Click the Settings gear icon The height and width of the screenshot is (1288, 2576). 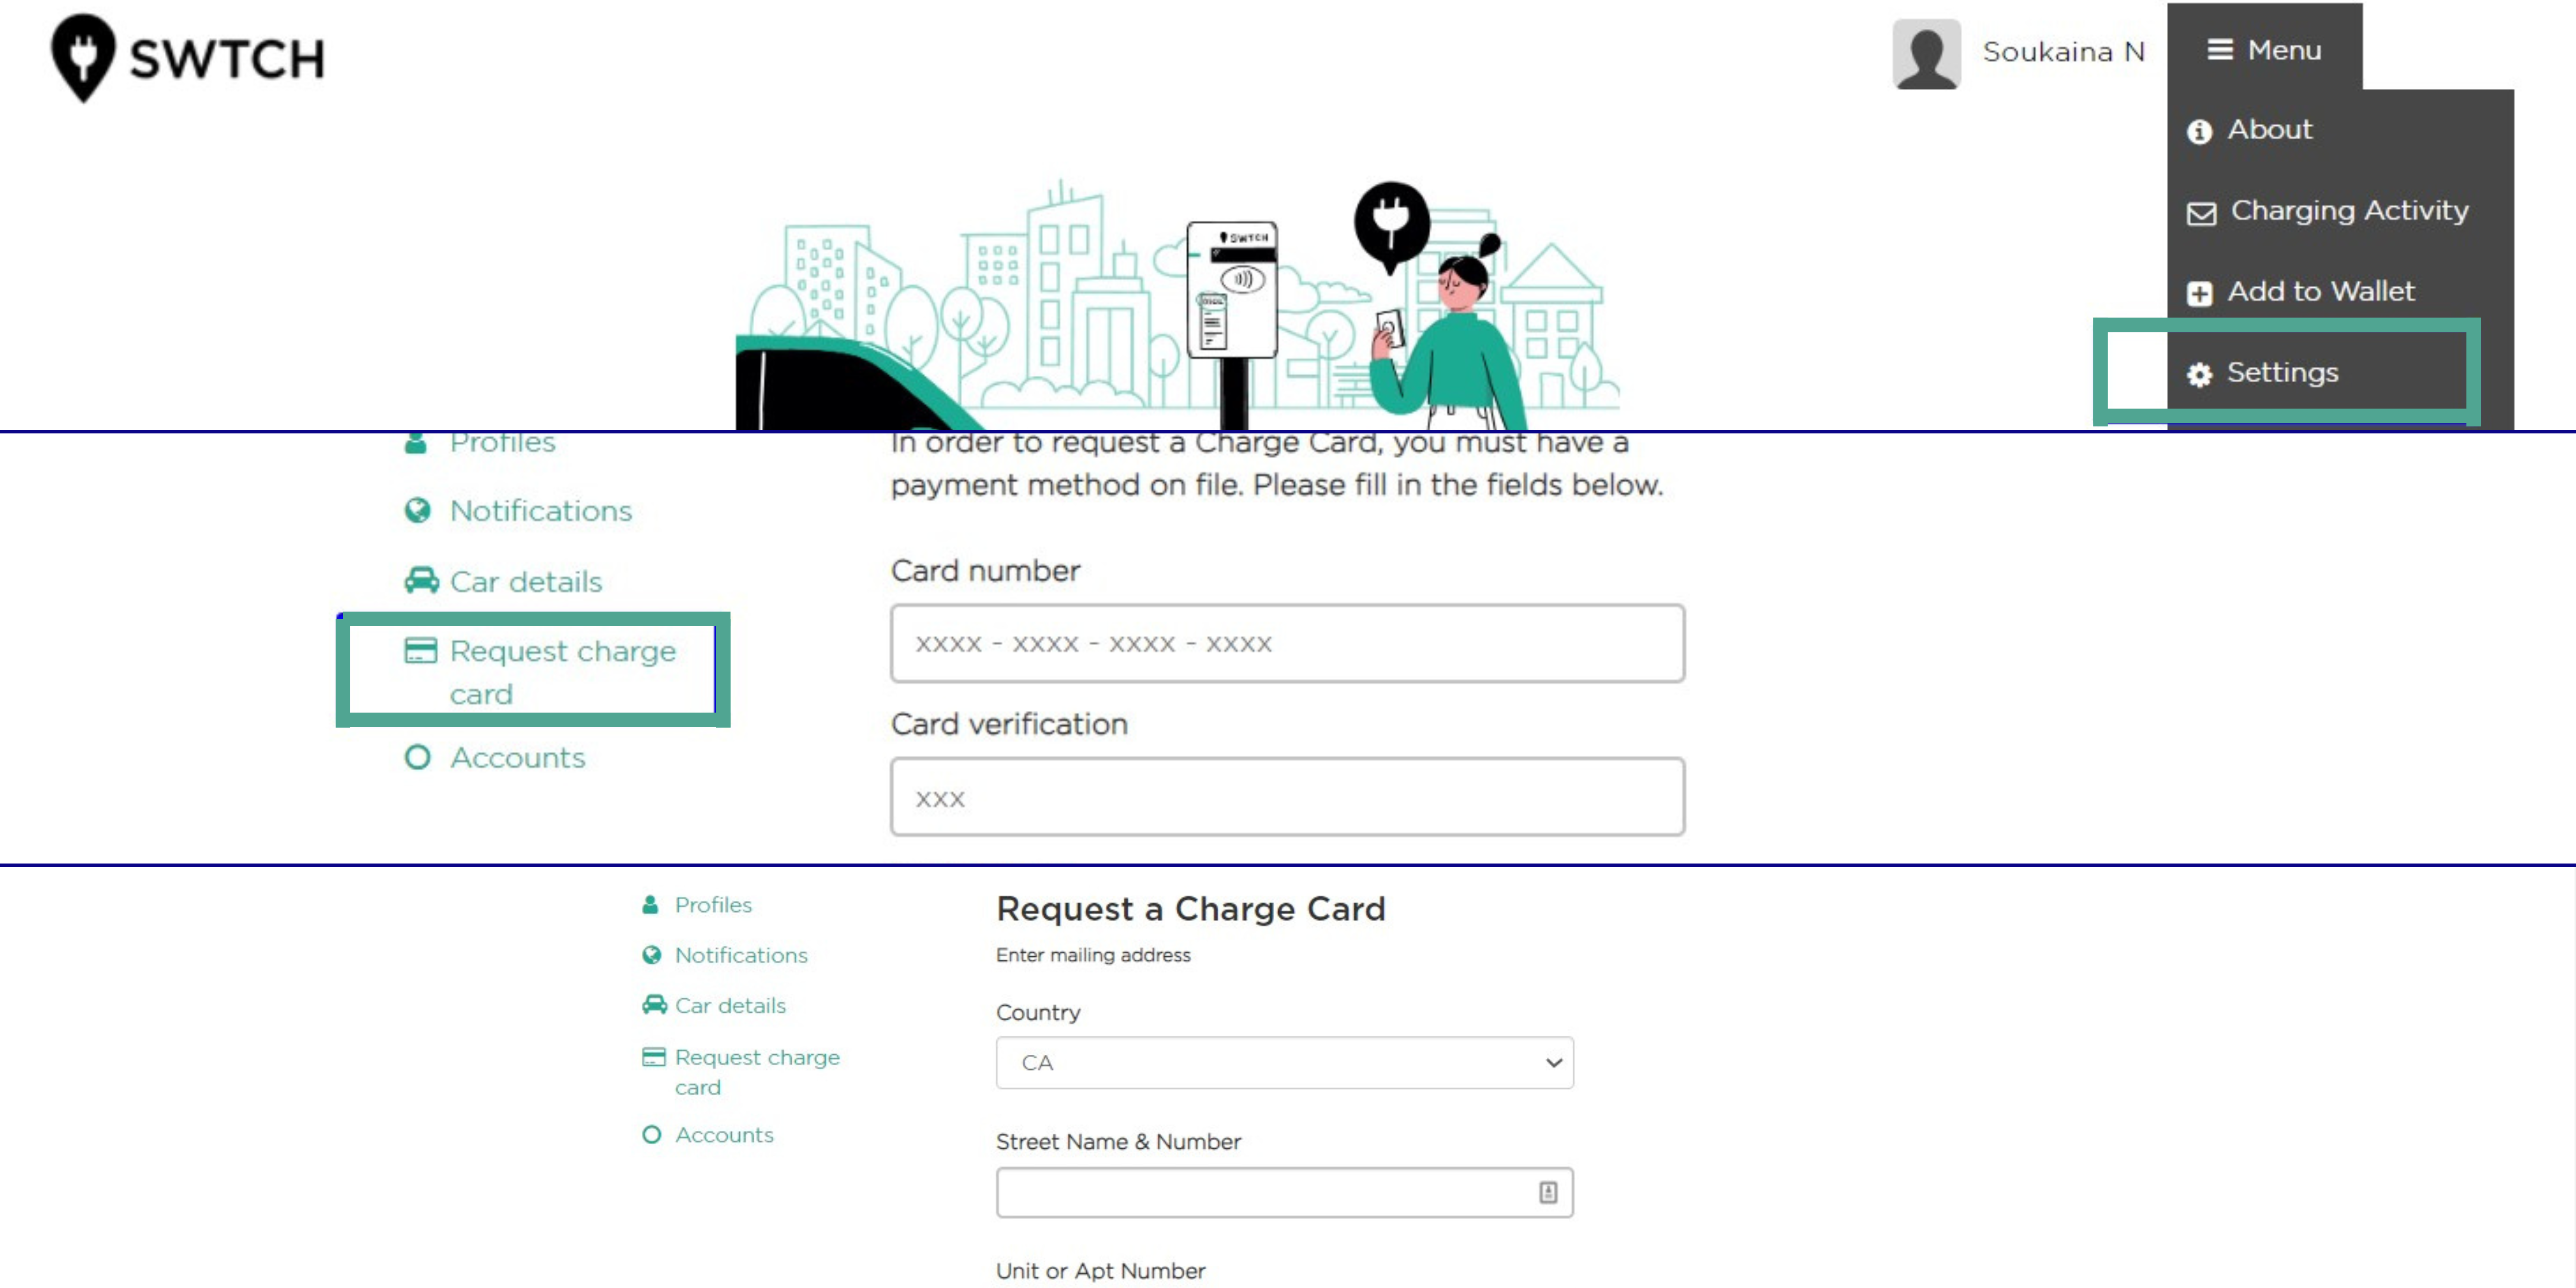click(2199, 375)
